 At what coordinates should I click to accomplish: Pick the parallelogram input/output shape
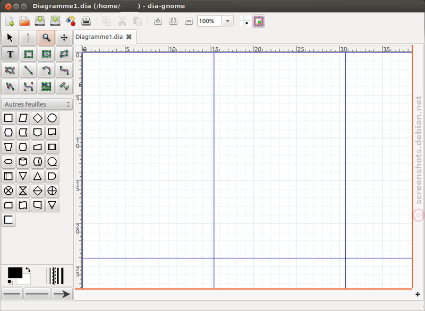(23, 118)
